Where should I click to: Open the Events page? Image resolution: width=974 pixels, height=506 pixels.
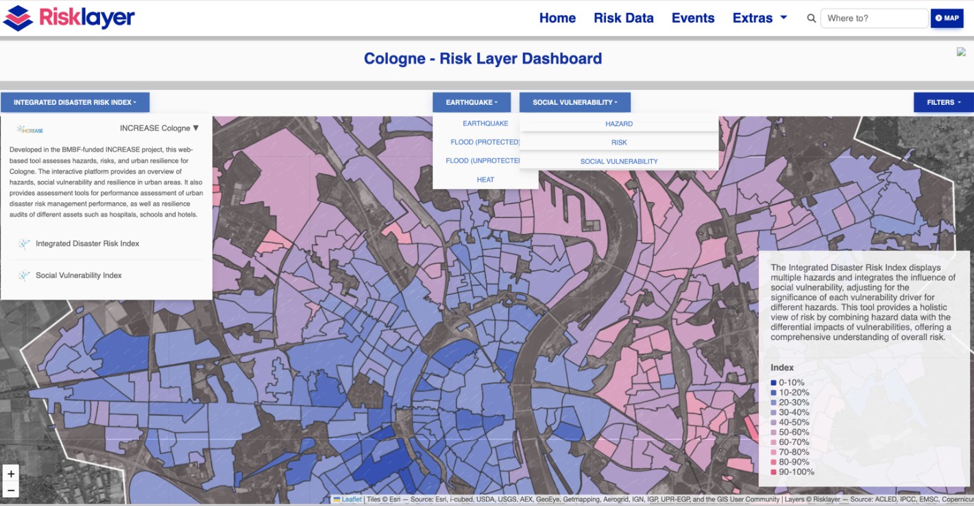(x=693, y=19)
